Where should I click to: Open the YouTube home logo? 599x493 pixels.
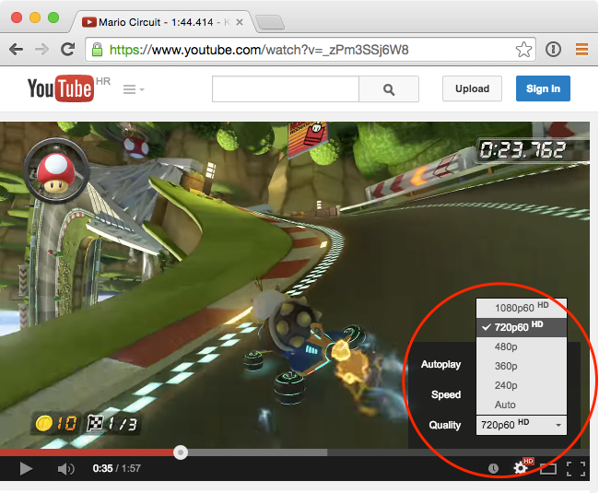[x=60, y=88]
